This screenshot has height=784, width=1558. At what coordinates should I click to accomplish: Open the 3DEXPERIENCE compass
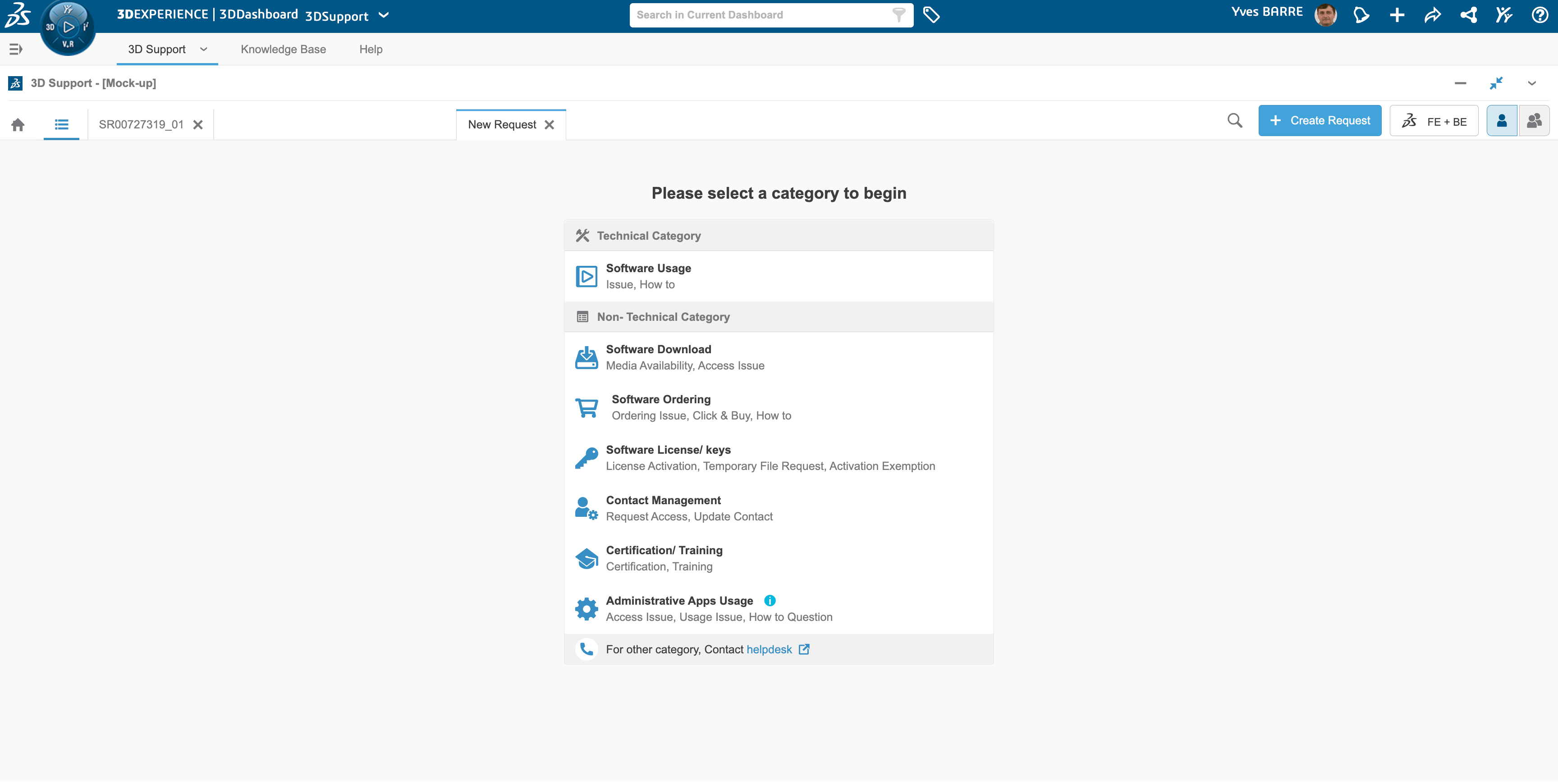click(x=68, y=27)
